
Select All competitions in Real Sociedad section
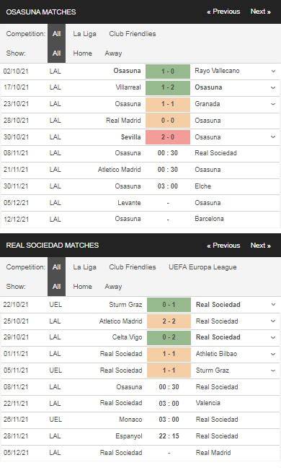56,267
